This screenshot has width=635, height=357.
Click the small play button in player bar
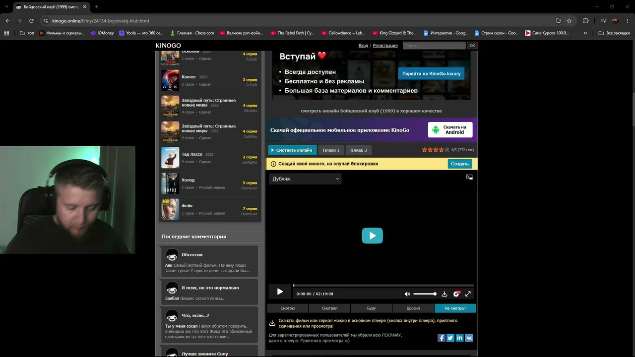pos(280,292)
